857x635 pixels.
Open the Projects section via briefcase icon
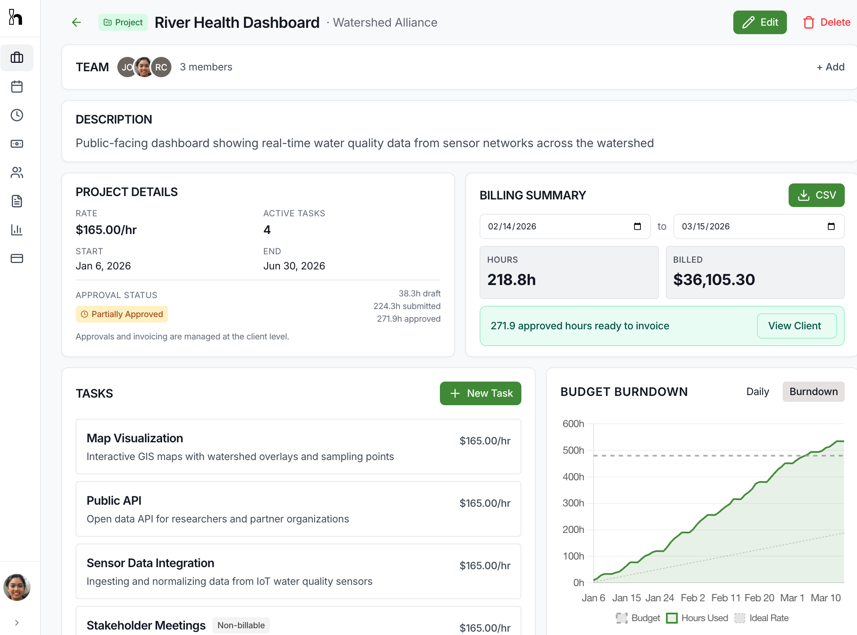(17, 58)
